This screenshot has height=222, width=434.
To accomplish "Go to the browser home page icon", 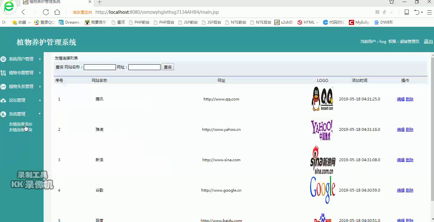I will click(x=57, y=12).
